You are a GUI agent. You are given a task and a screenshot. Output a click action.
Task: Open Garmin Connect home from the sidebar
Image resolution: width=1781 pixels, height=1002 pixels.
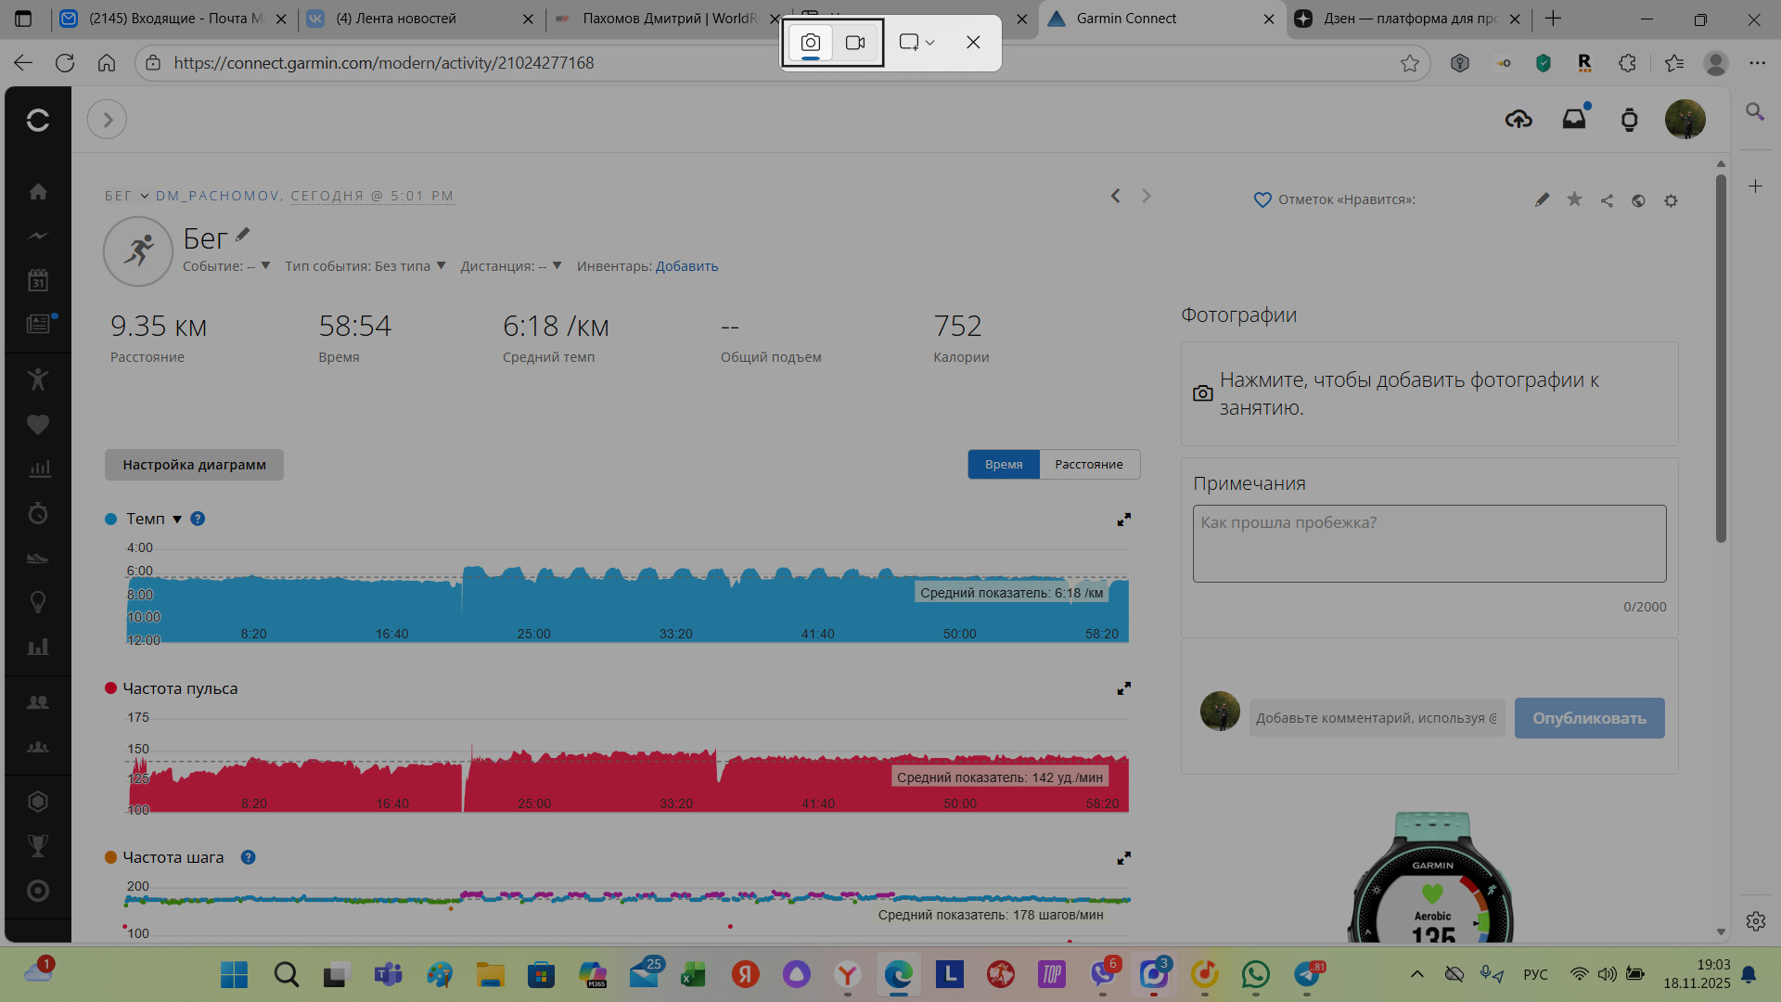(x=38, y=191)
